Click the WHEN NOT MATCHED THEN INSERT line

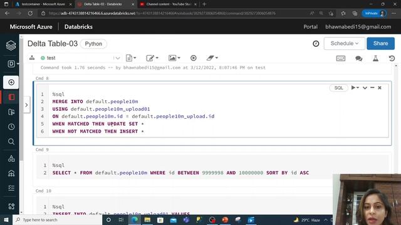coord(98,131)
